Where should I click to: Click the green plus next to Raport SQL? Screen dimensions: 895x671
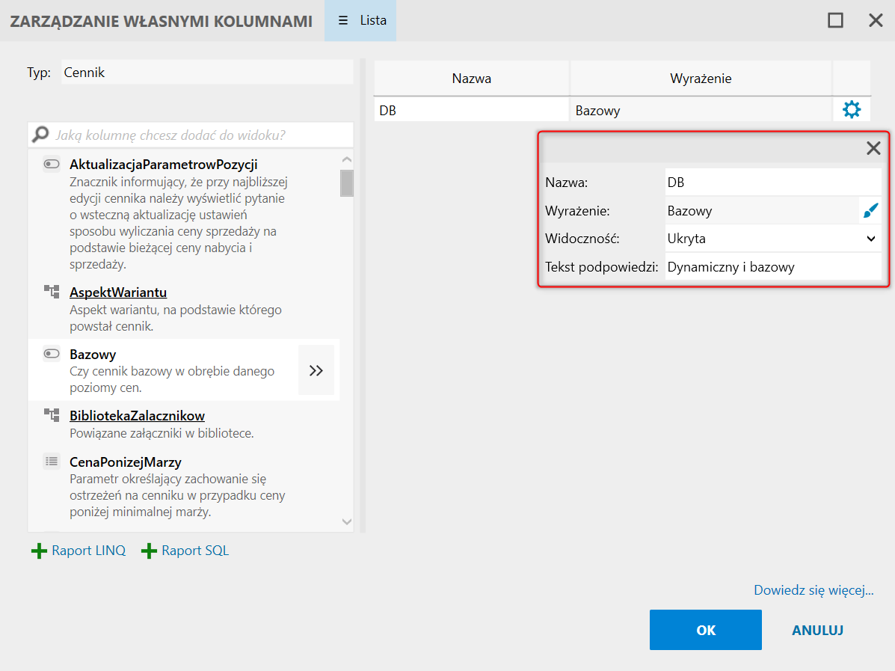(x=148, y=551)
